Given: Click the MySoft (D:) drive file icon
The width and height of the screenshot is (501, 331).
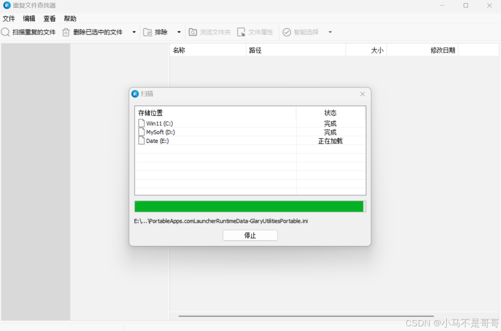Looking at the screenshot, I should (x=141, y=131).
